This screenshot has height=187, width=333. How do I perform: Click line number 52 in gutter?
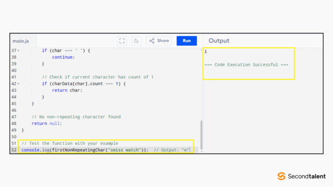(x=14, y=150)
